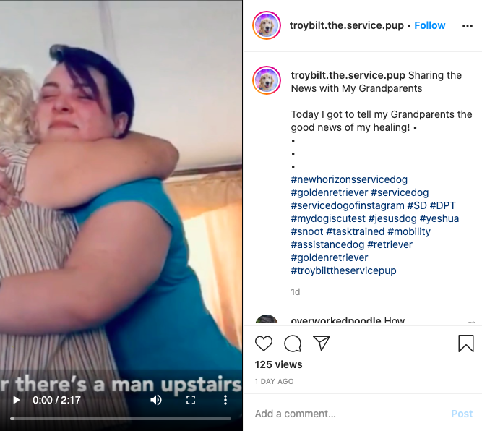482x431 pixels.
Task: Mute the video volume
Action: click(156, 400)
